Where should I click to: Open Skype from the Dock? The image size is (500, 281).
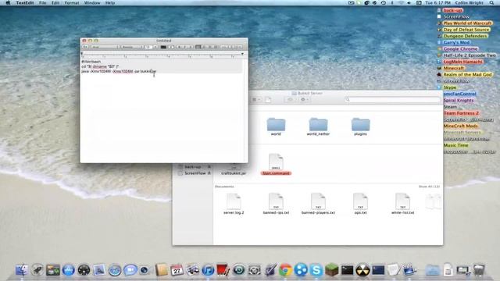click(316, 270)
